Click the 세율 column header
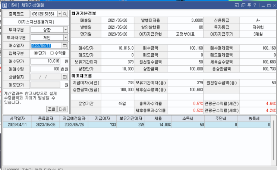The image size is (277, 170). point(158,119)
